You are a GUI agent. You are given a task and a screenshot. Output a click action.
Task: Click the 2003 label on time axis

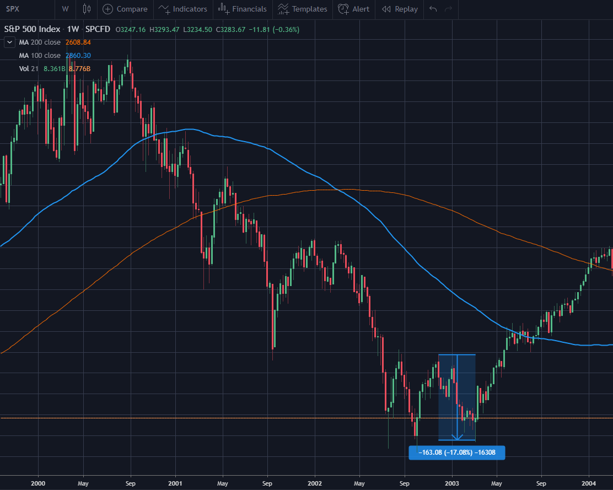point(452,483)
